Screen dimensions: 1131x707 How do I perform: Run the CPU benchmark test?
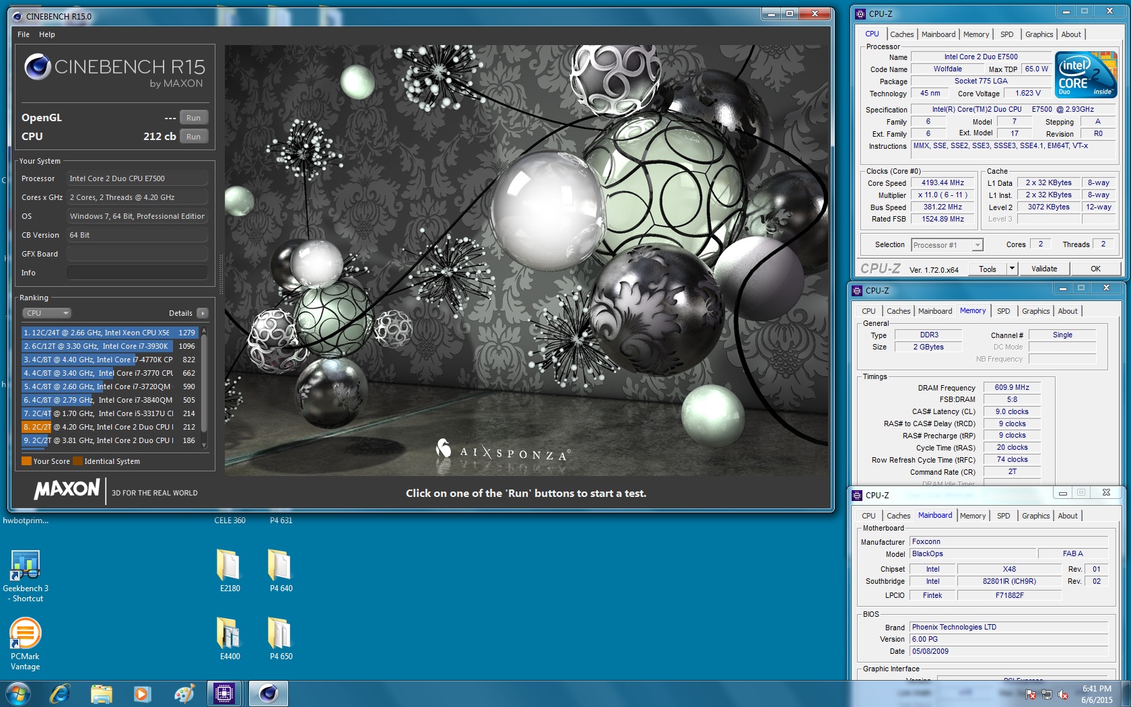click(x=194, y=137)
